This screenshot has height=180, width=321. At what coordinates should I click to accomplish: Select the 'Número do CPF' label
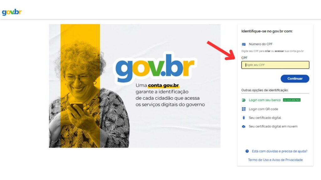point(260,44)
